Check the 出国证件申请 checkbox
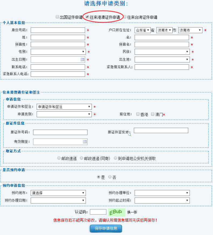Screen dimensions: 213x235 pyautogui.click(x=57, y=17)
